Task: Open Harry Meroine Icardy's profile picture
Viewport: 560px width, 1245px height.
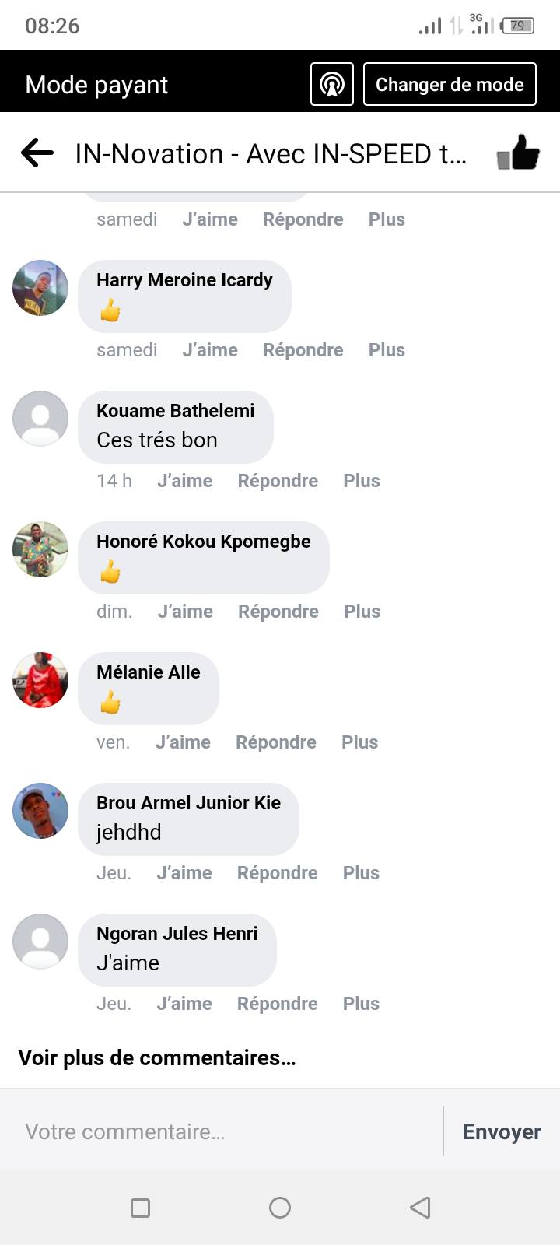Action: [40, 288]
